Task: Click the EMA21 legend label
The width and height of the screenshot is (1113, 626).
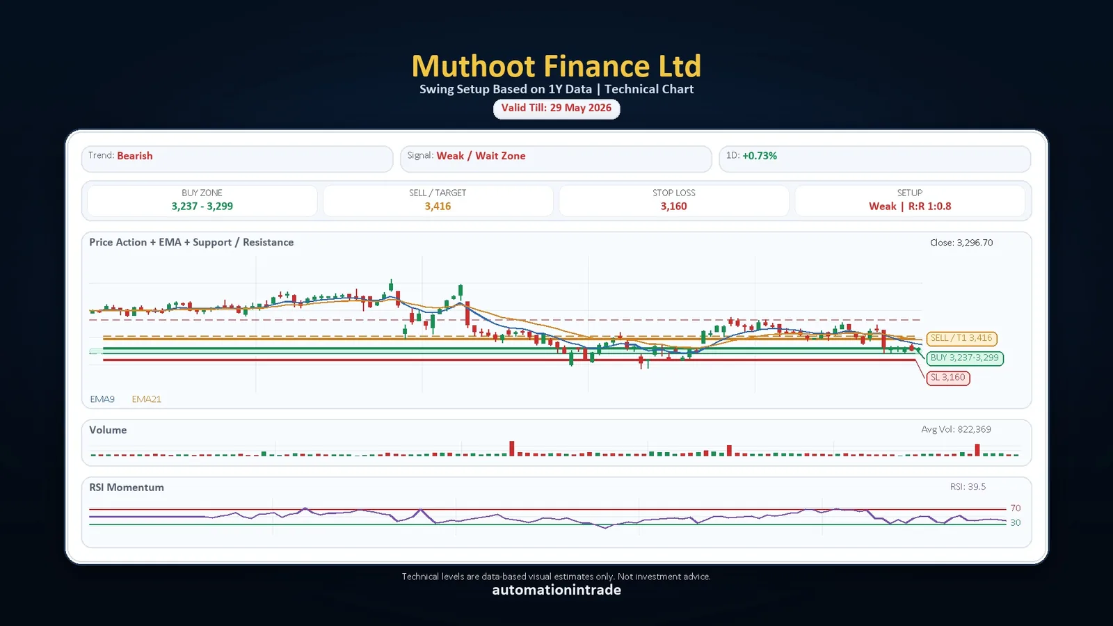Action: (147, 399)
